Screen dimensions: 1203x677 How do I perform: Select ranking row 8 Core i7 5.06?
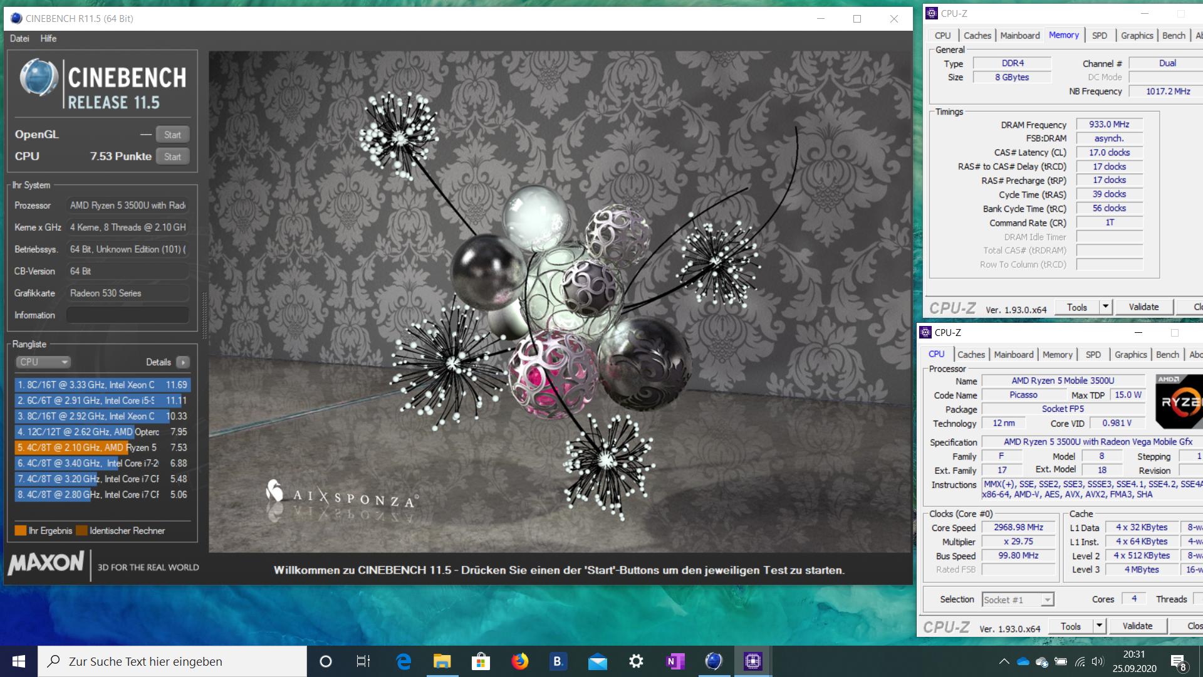102,494
